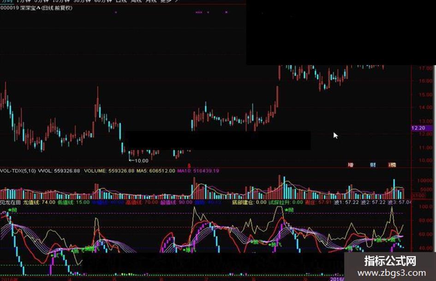Screen dimensions: 436x281
Task: Click MA5: 606512.00 label
Action: (x=156, y=171)
